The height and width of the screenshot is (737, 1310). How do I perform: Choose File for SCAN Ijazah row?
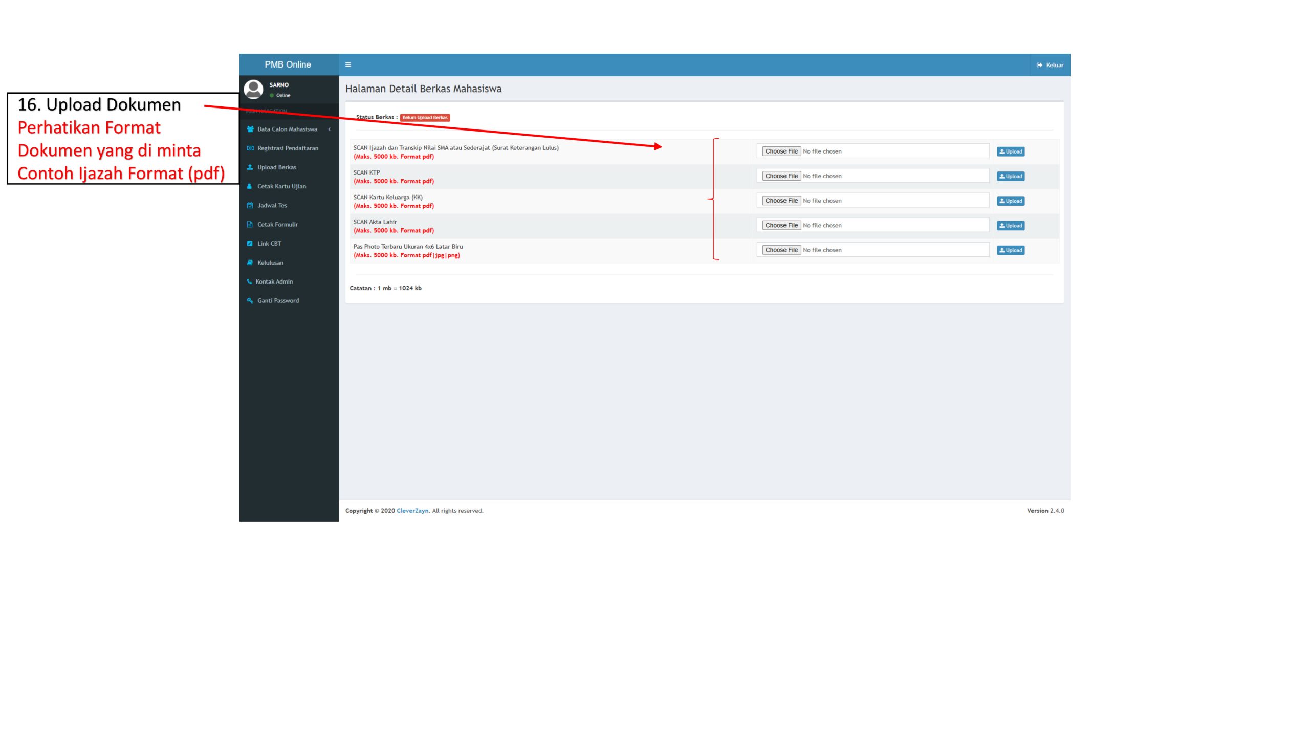coord(781,151)
